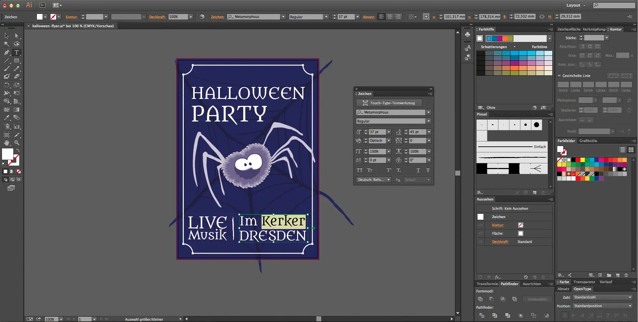Click the Touch-Type-Textwerkzeug button

388,103
